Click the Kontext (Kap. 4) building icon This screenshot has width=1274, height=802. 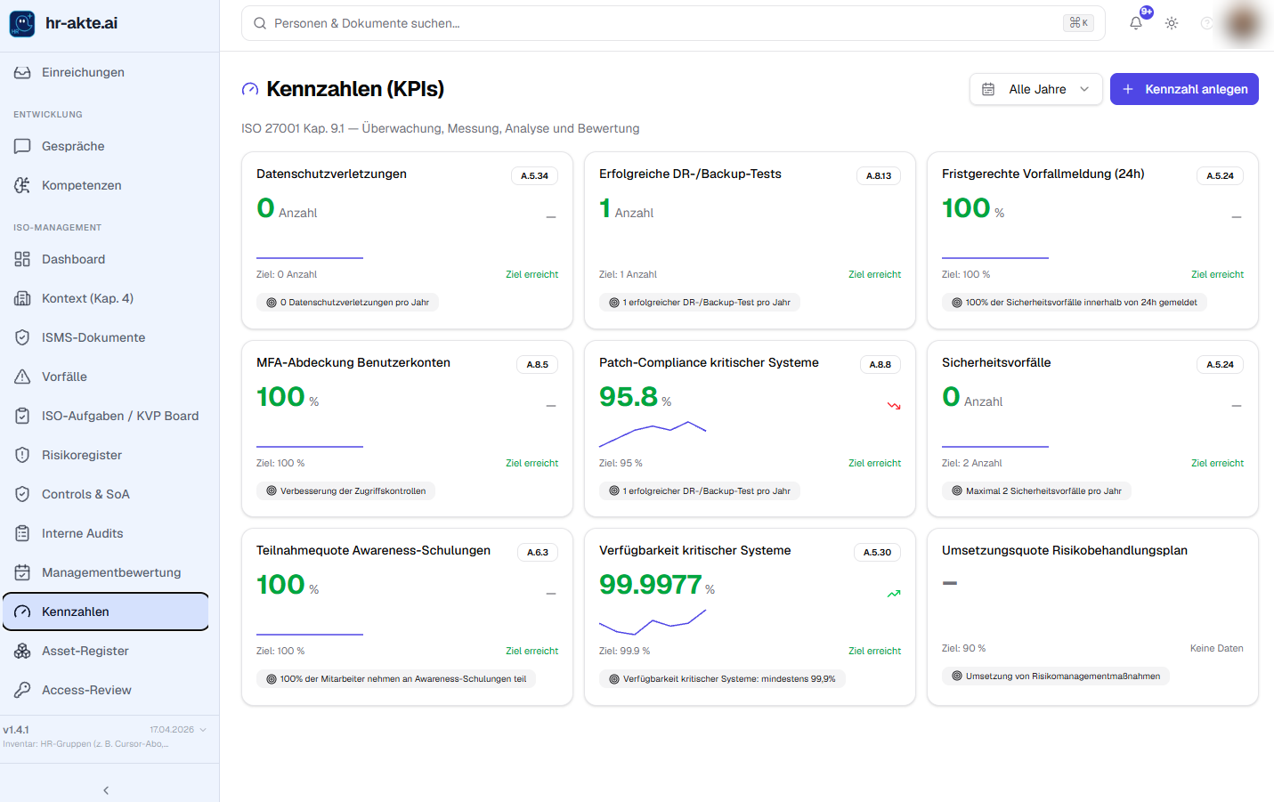tap(22, 298)
